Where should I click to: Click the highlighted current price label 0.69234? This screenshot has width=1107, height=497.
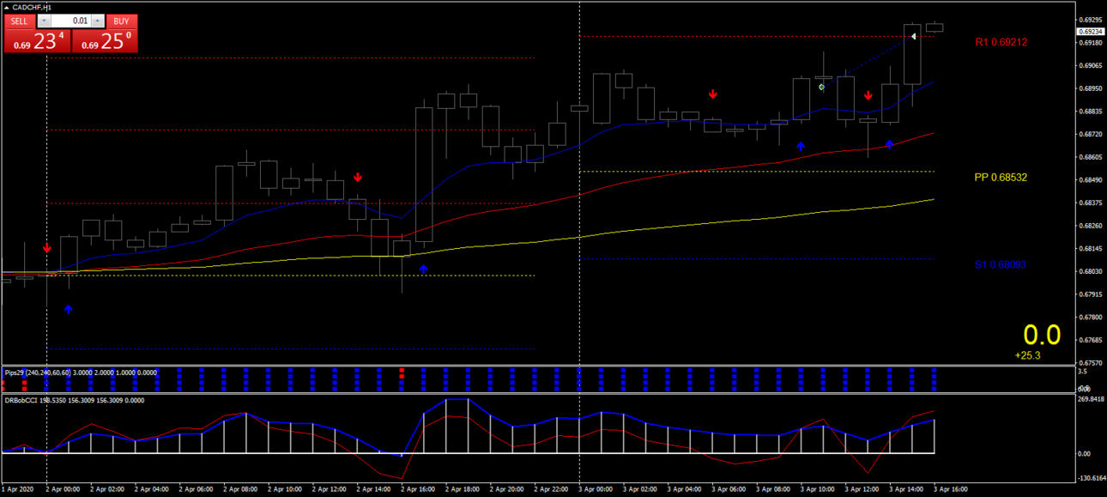1089,32
